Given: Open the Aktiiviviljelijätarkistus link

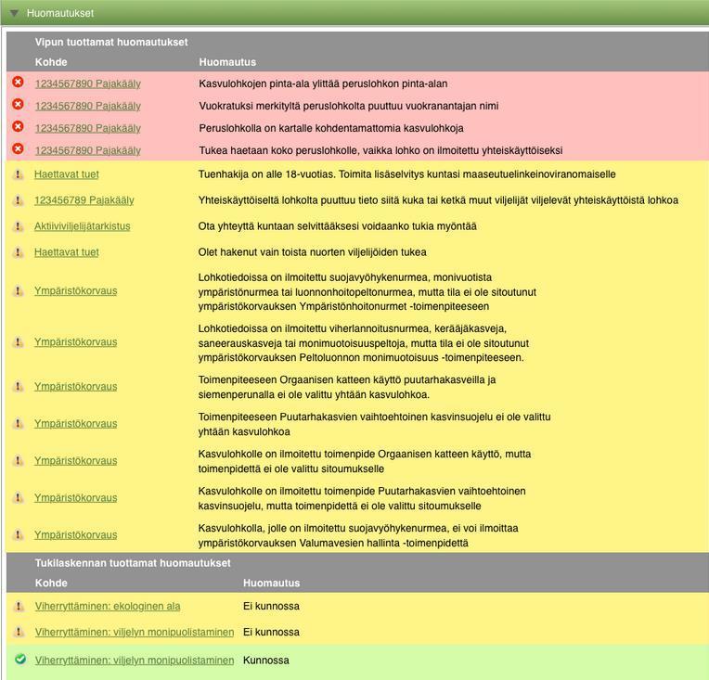Looking at the screenshot, I should point(83,226).
